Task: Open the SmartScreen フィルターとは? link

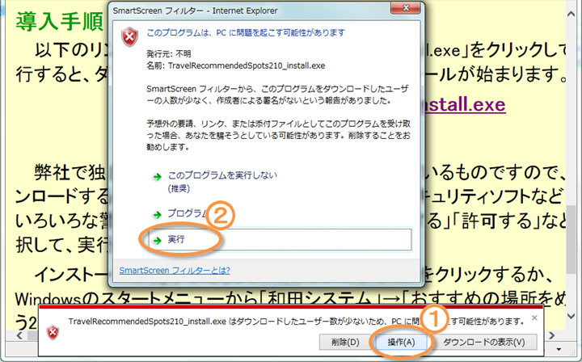Action: pyautogui.click(x=175, y=271)
